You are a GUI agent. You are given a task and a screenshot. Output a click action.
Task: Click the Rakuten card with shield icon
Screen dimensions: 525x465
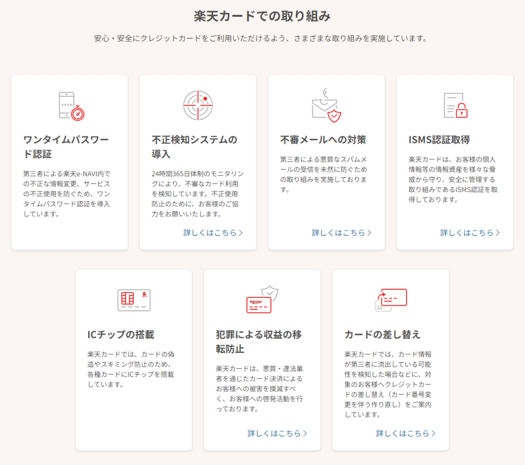pyautogui.click(x=262, y=300)
